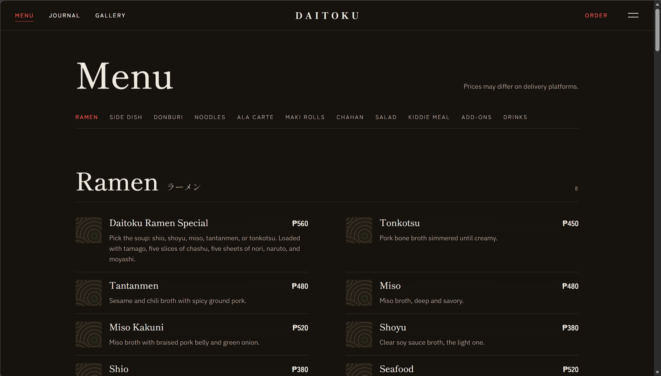The image size is (661, 376).
Task: Click the Ramen section heading
Action: 117,182
